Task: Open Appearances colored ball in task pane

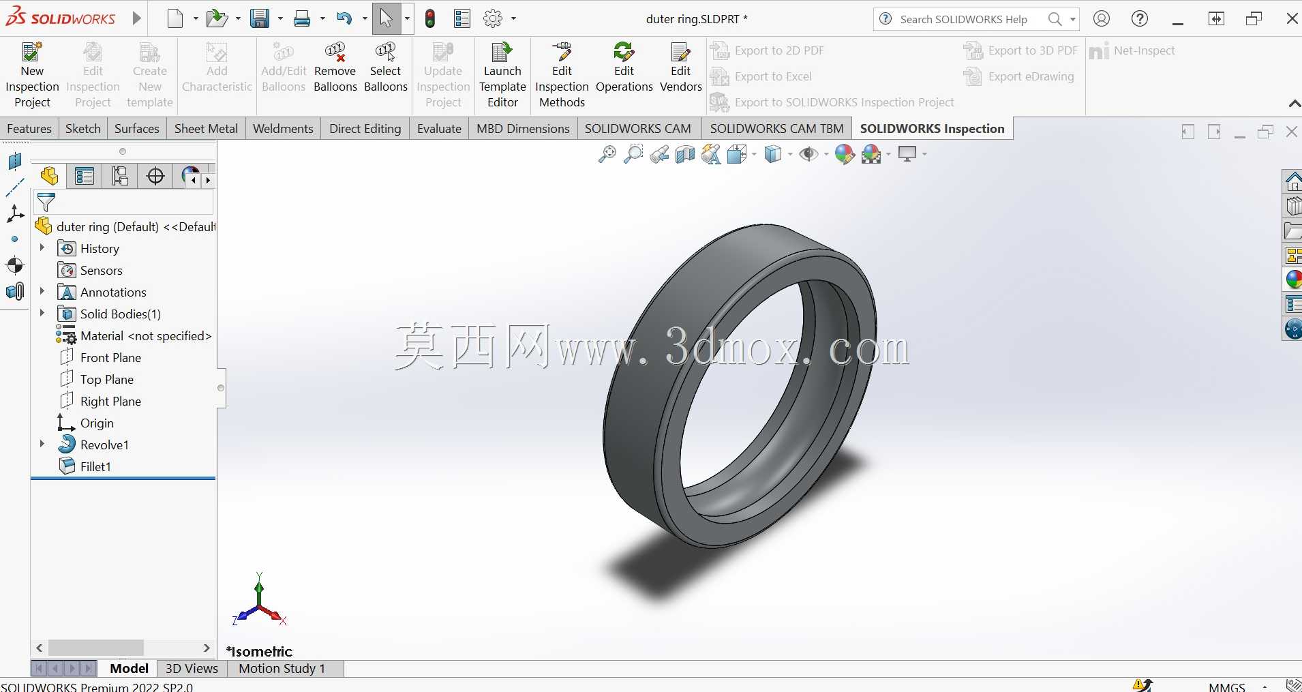Action: [1293, 280]
